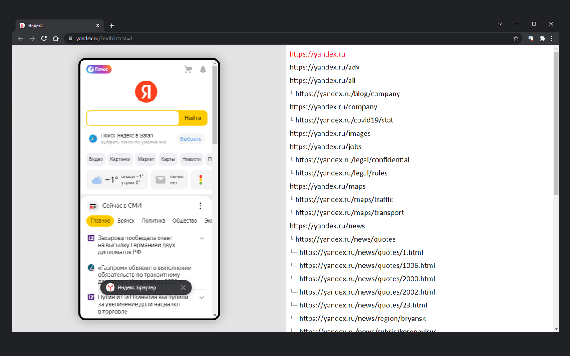Select https://yandex.ru/news/quotes/2002.html entry
Viewport: 570px width, 356px height.
click(x=367, y=292)
